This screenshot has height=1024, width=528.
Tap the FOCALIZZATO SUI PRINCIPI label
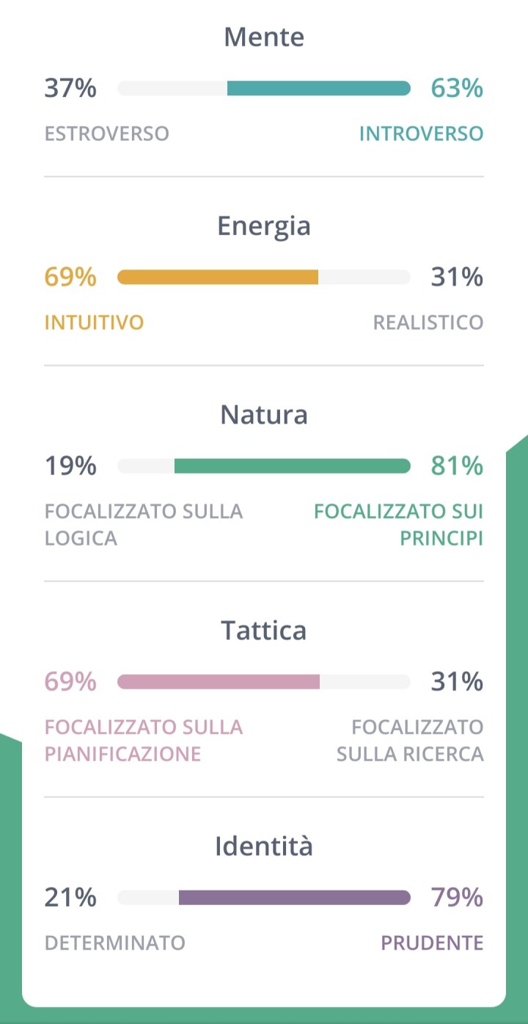click(x=399, y=524)
